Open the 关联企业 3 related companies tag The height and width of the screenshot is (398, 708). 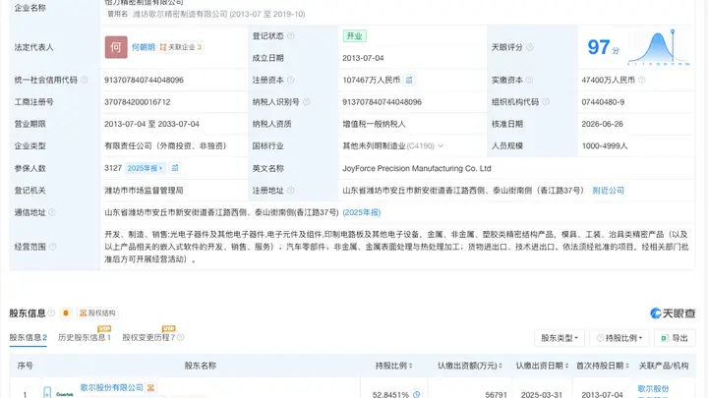(x=181, y=47)
